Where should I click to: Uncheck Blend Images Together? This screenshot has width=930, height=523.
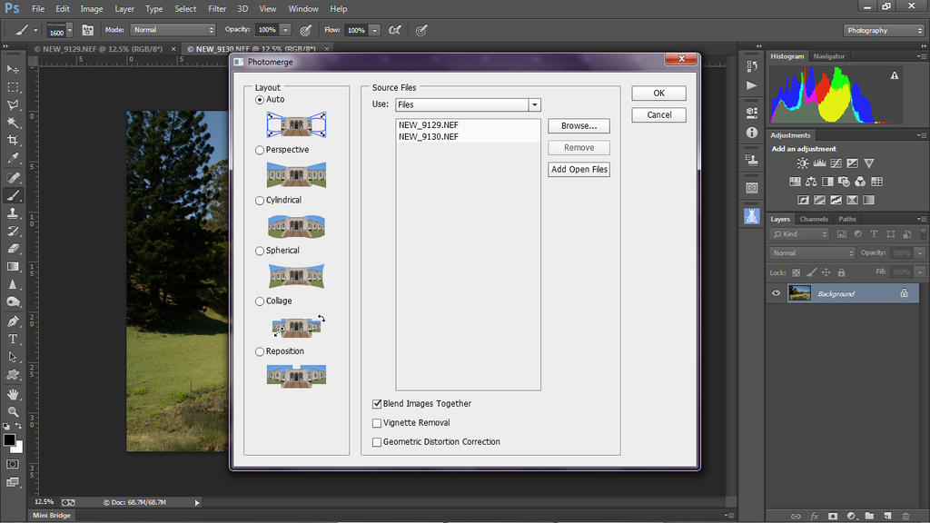point(377,404)
